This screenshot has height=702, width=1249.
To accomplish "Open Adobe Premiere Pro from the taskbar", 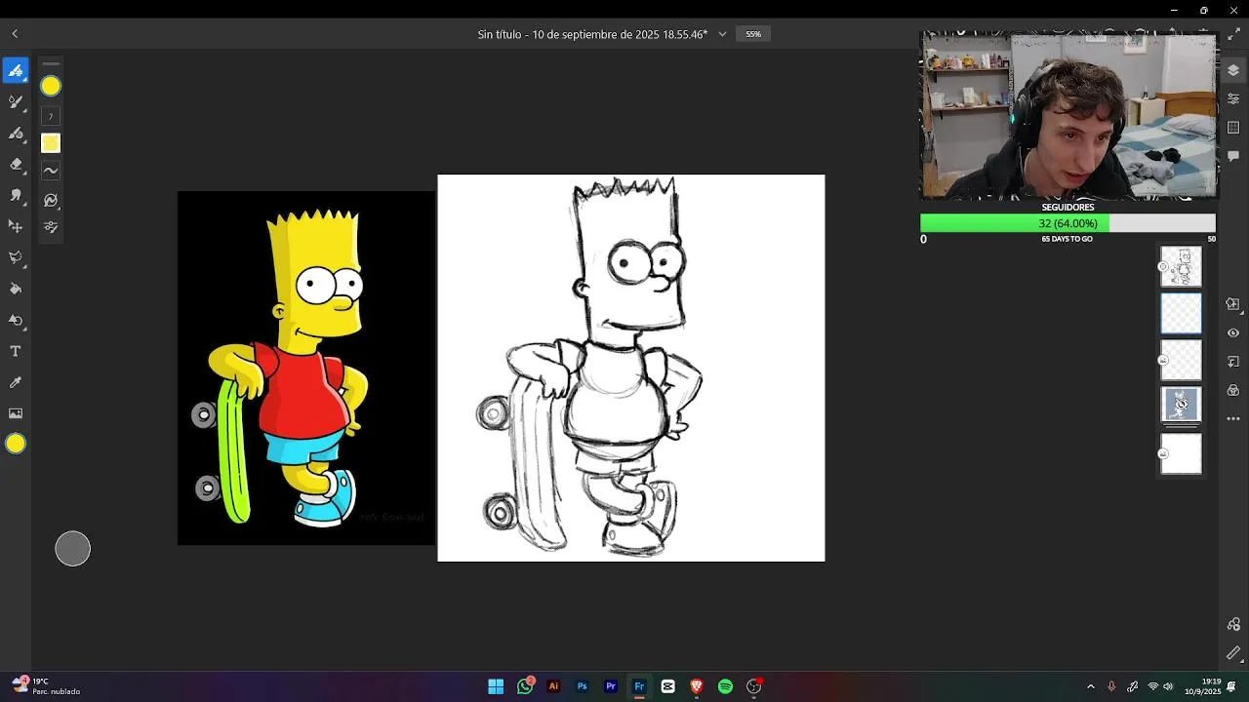I will (x=611, y=686).
